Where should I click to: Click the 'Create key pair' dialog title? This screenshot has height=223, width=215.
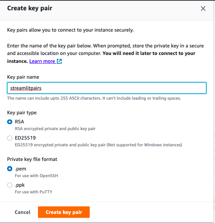coord(30,8)
